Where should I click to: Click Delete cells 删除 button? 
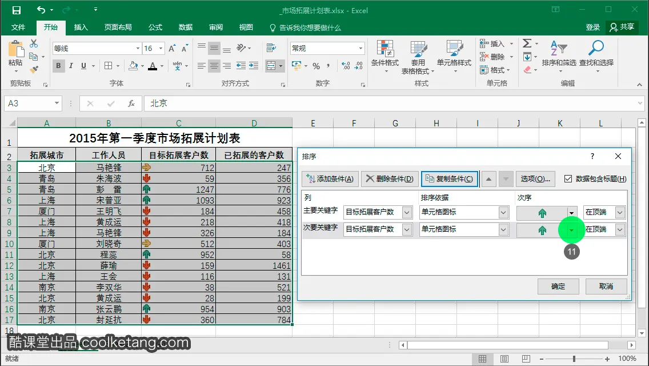coord(492,57)
